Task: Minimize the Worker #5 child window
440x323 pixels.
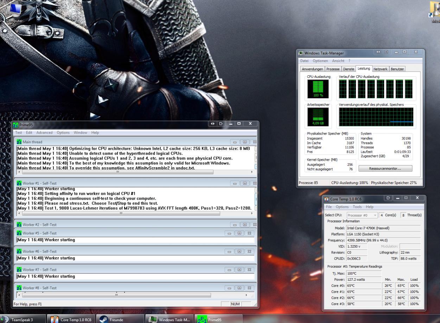Action: click(x=229, y=233)
